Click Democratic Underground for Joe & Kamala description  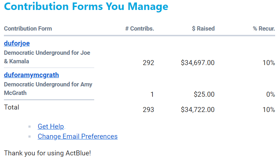(47, 57)
